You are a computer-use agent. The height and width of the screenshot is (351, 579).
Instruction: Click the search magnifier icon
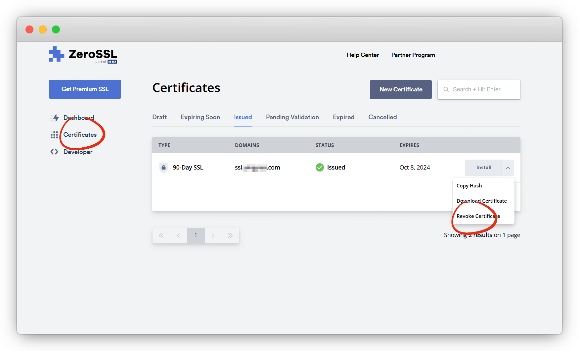(446, 90)
